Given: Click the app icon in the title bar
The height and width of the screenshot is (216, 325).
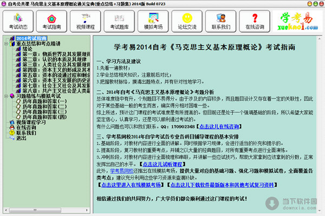Looking at the screenshot, I should click(x=4, y=4).
